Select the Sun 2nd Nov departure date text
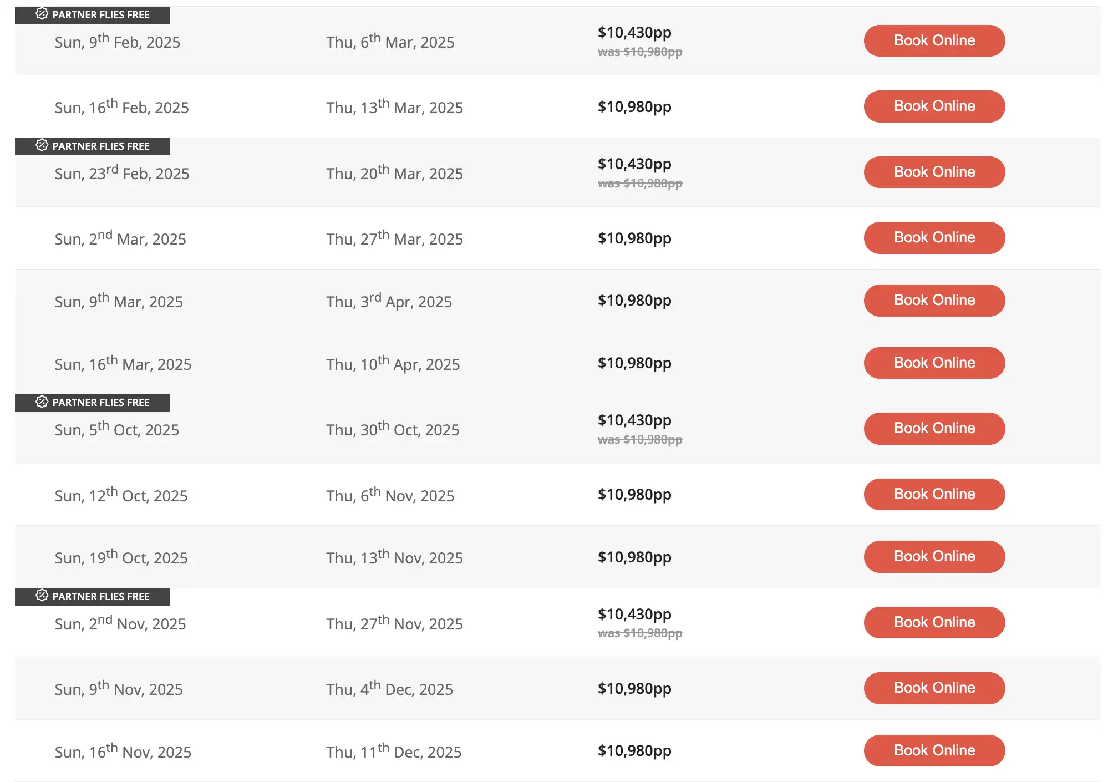This screenshot has width=1108, height=782. click(120, 623)
